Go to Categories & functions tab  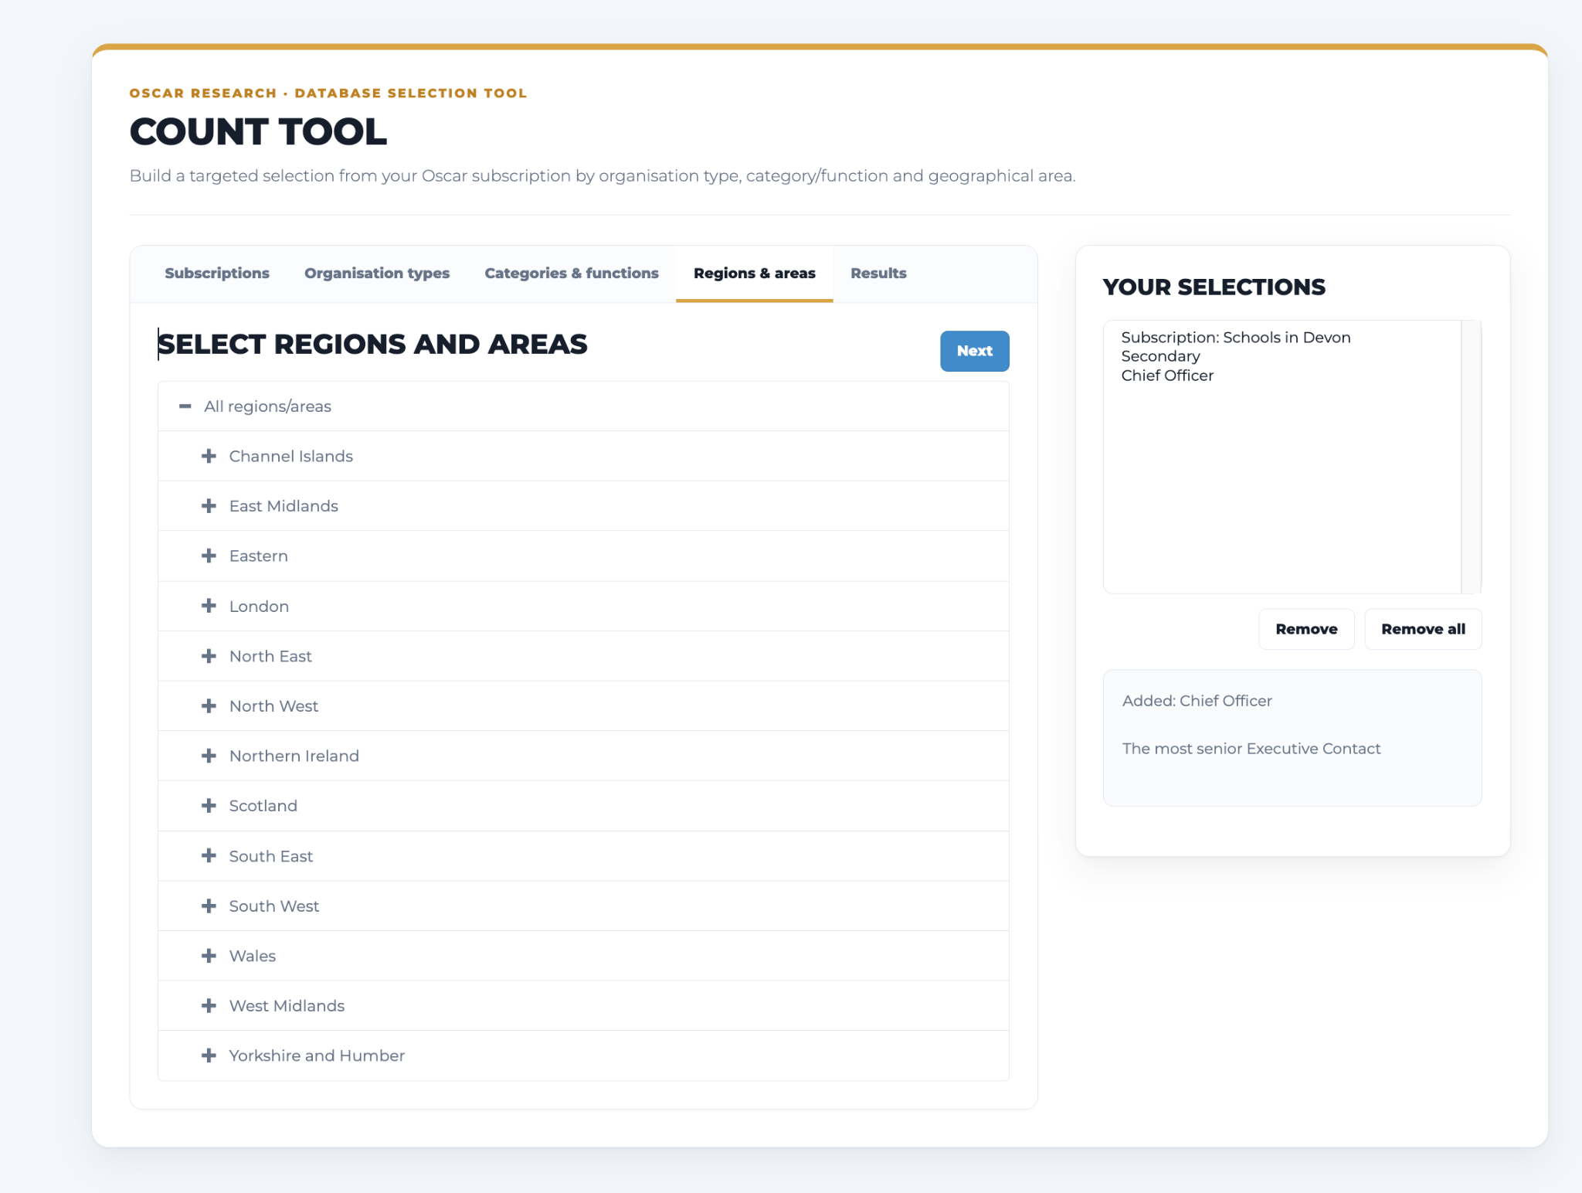click(572, 274)
